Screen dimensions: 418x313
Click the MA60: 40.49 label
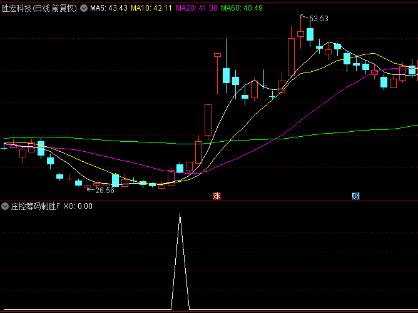pos(242,8)
